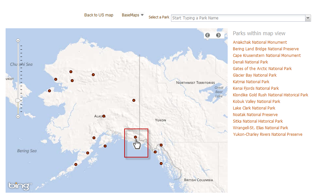Click the right arrow button on the map
The width and height of the screenshot is (315, 194).
(x=218, y=35)
